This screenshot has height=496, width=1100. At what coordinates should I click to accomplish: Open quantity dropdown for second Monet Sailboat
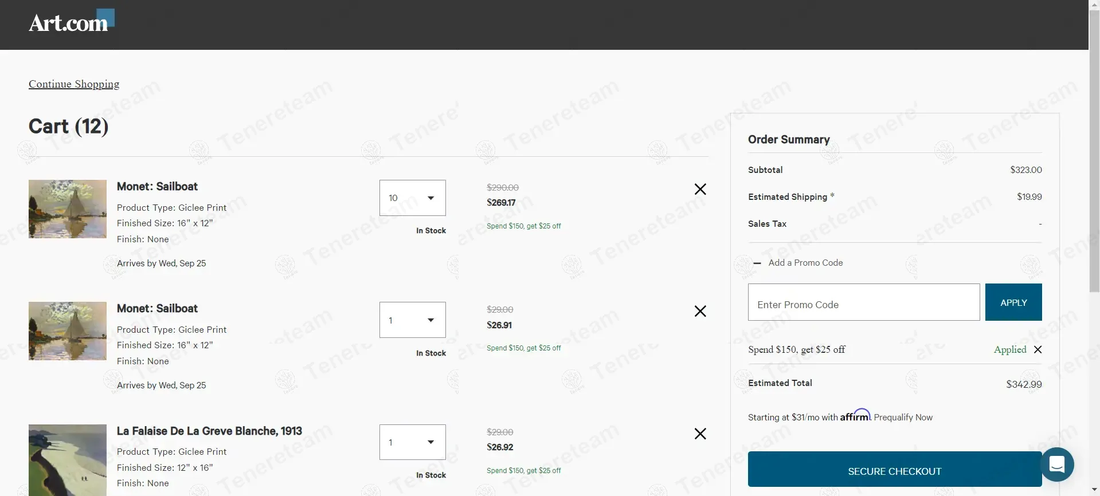412,320
